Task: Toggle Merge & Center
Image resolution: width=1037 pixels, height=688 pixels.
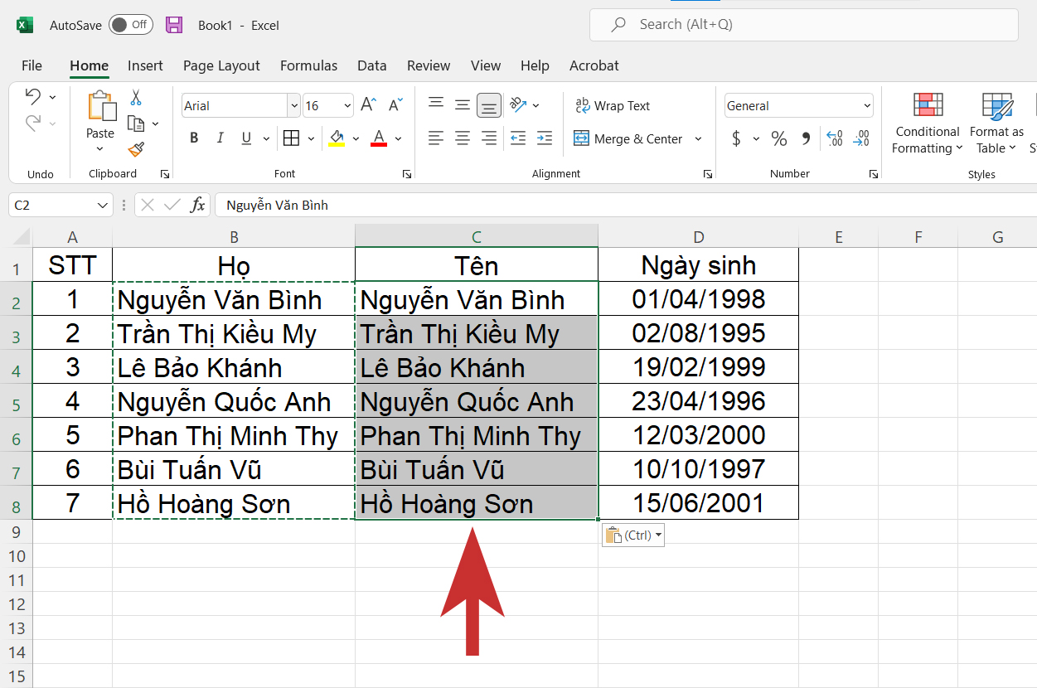Action: [628, 138]
